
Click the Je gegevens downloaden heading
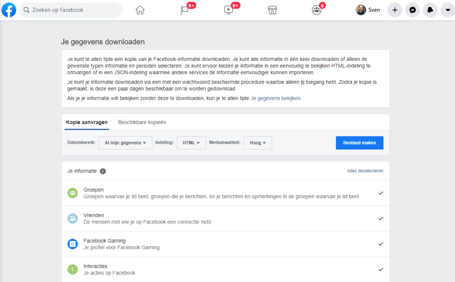pyautogui.click(x=103, y=42)
